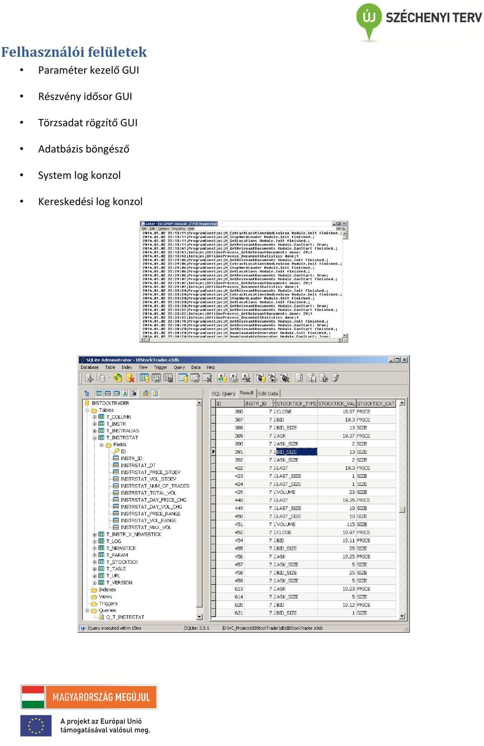
Task: Collapse the T_INSTRSTAT table node
Action: 94,438
